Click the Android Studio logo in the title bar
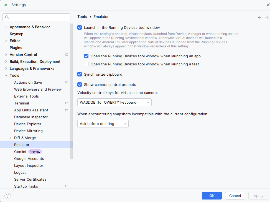This screenshot has width=270, height=202. pos(5,5)
